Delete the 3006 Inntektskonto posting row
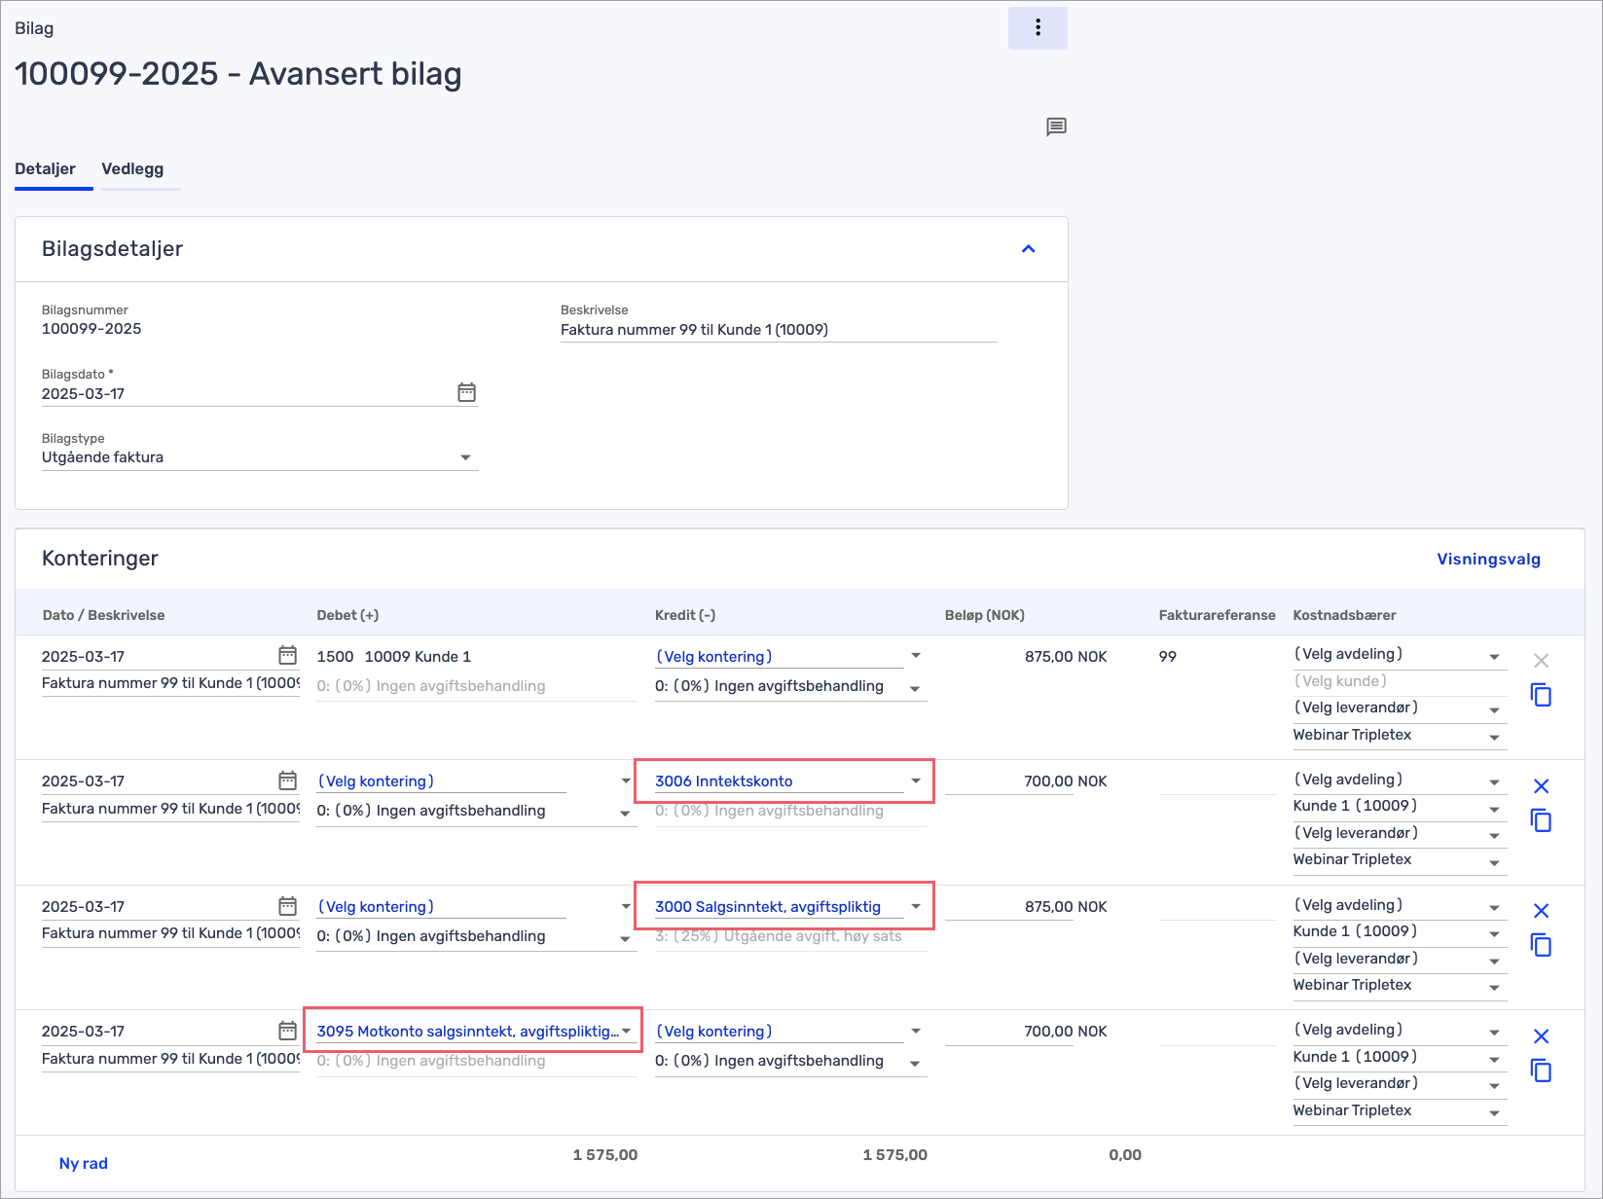The image size is (1603, 1199). [1541, 786]
